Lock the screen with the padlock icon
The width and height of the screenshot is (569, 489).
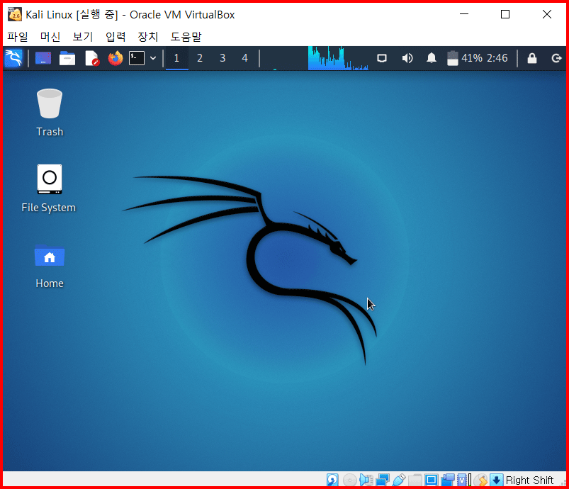point(532,58)
